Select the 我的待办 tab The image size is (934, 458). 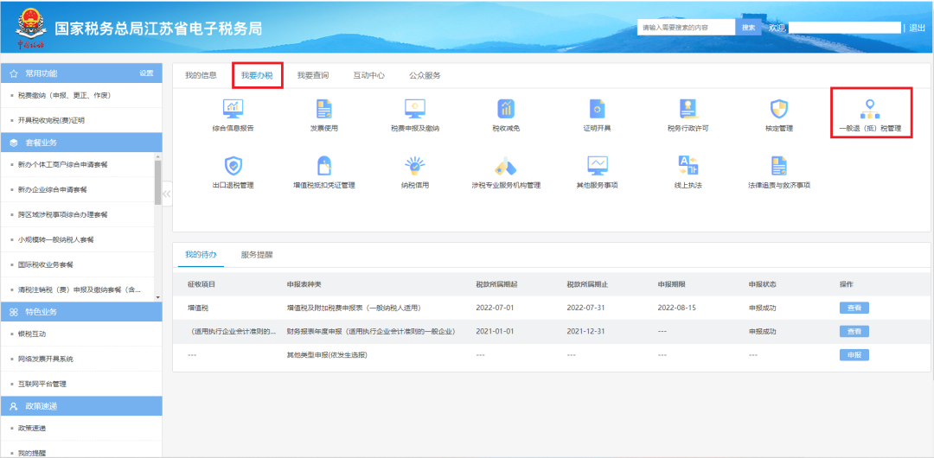point(201,254)
